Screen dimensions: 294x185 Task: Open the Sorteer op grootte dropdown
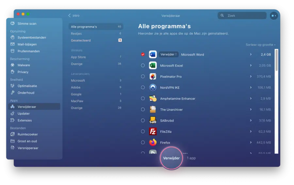coord(260,45)
